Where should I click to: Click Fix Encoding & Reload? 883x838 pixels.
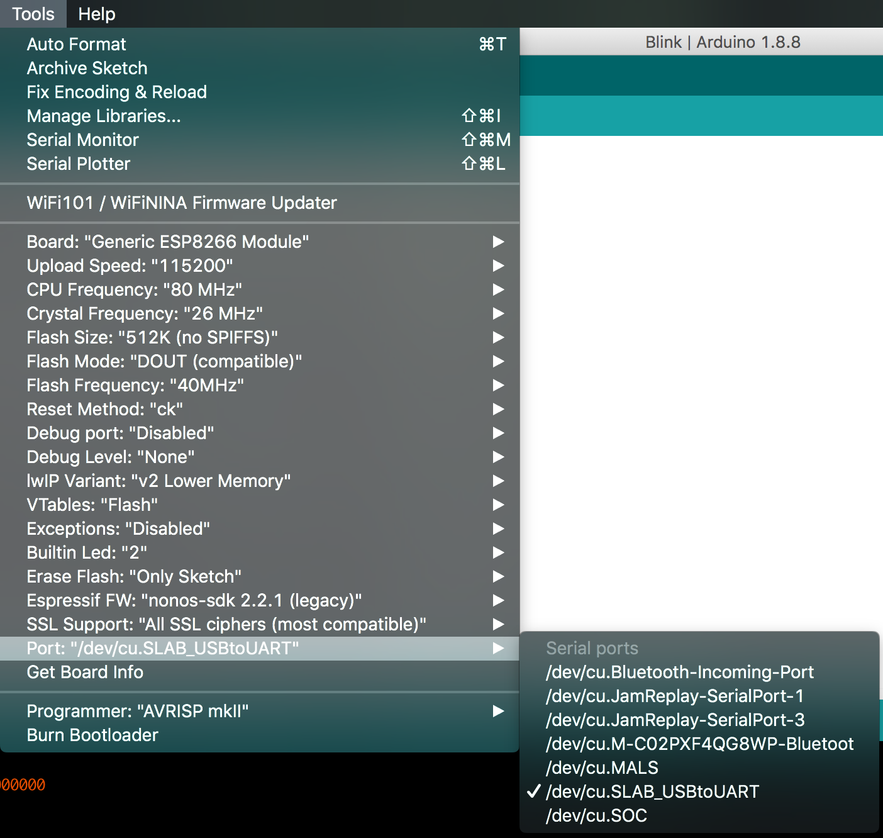tap(260, 92)
